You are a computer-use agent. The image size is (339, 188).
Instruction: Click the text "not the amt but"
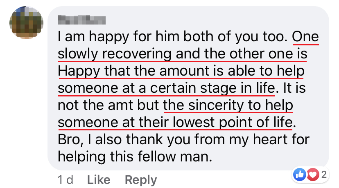pos(108,105)
